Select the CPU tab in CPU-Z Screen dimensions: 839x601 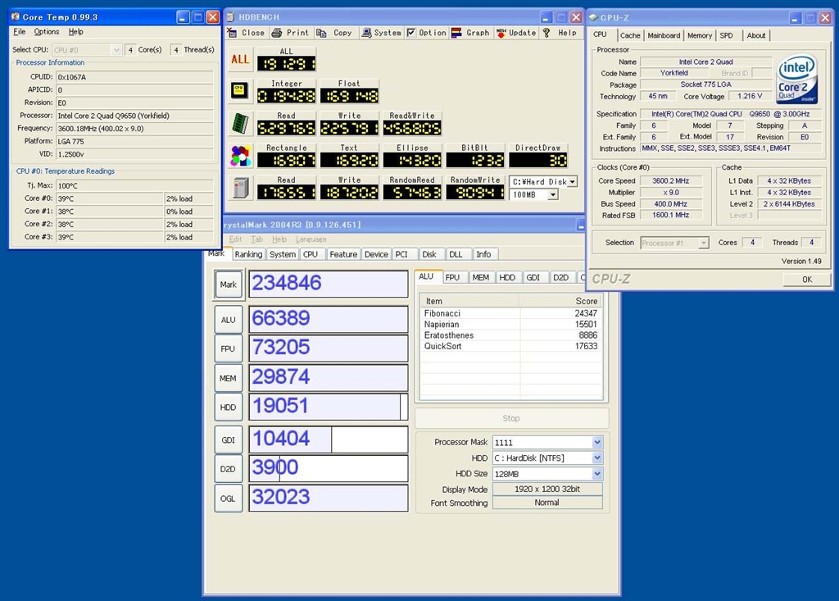[601, 34]
